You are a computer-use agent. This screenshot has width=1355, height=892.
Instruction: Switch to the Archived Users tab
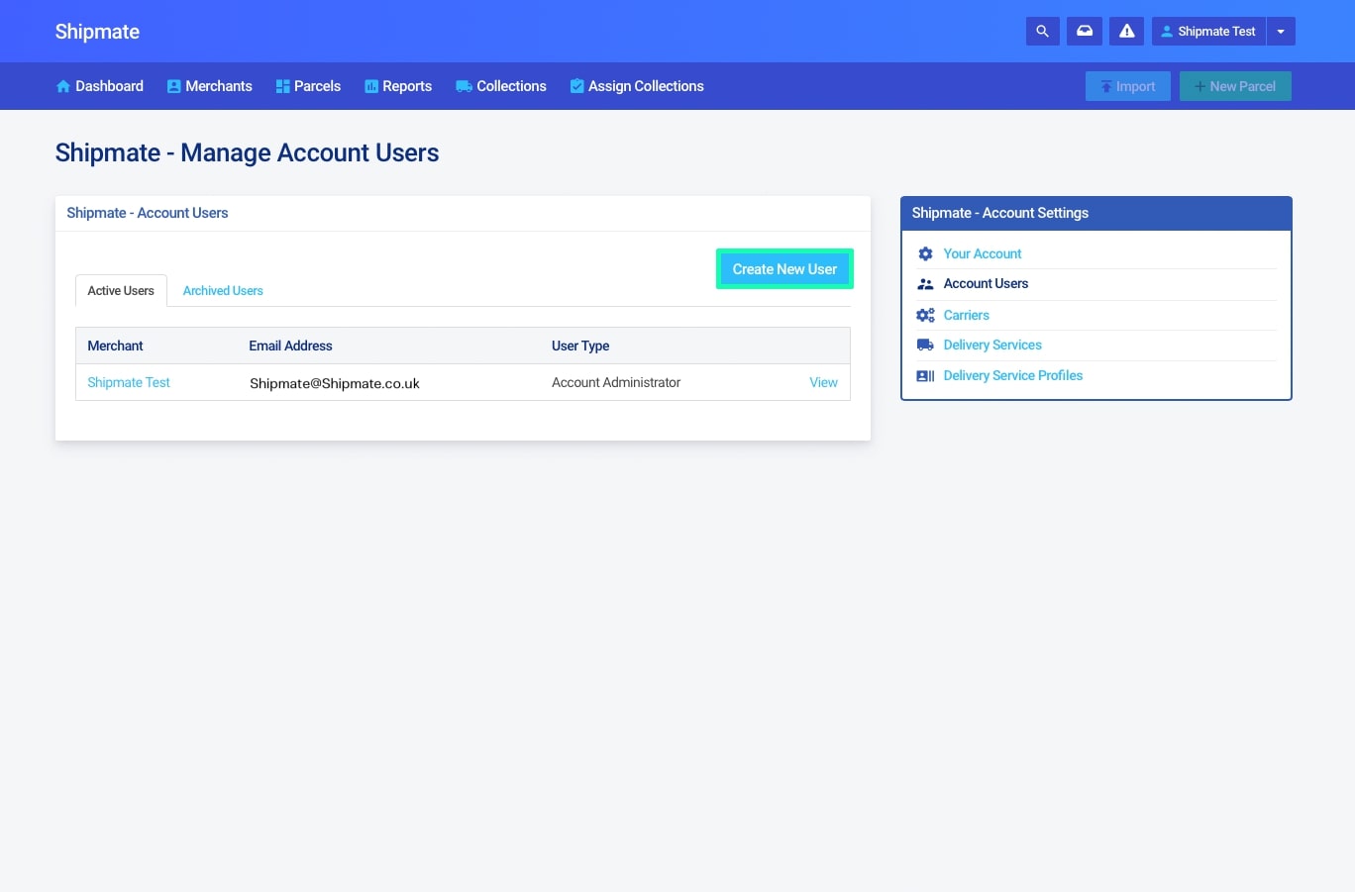click(223, 291)
